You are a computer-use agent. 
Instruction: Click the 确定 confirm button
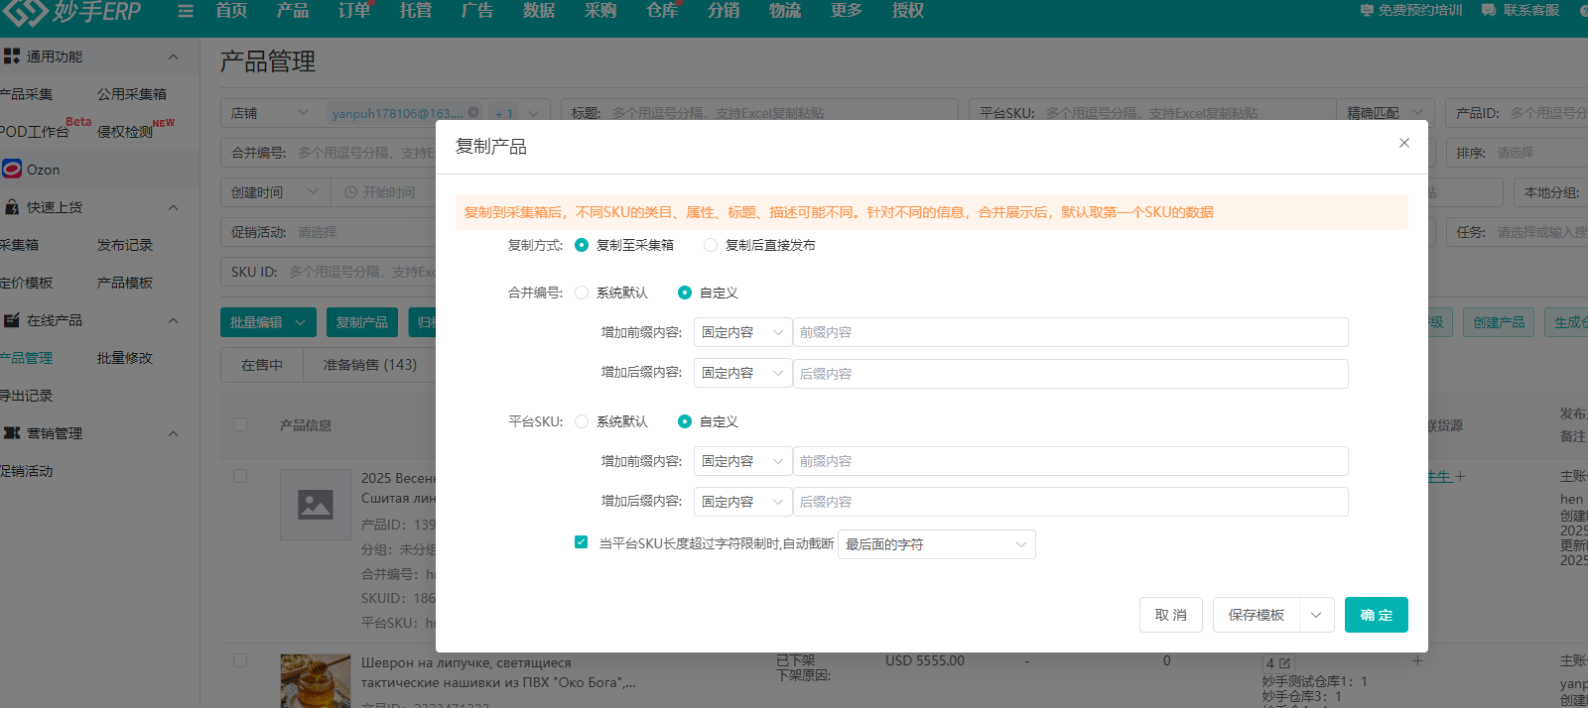[1376, 615]
